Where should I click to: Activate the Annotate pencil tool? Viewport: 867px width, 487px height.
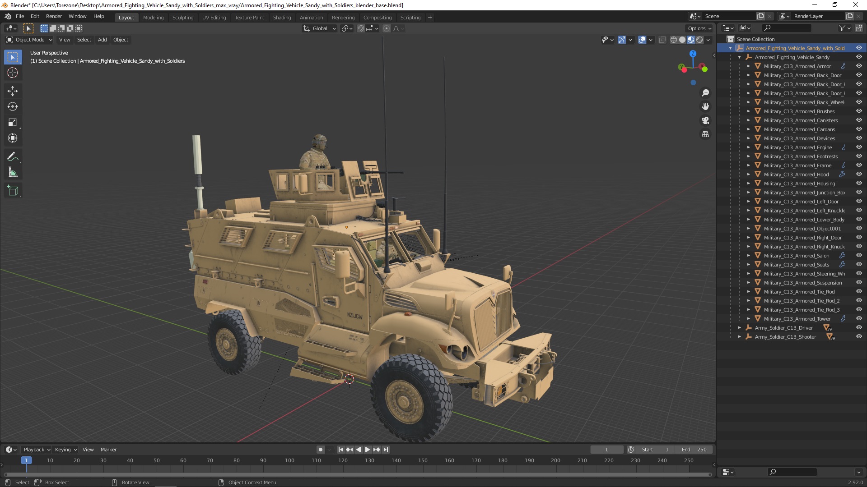point(13,156)
